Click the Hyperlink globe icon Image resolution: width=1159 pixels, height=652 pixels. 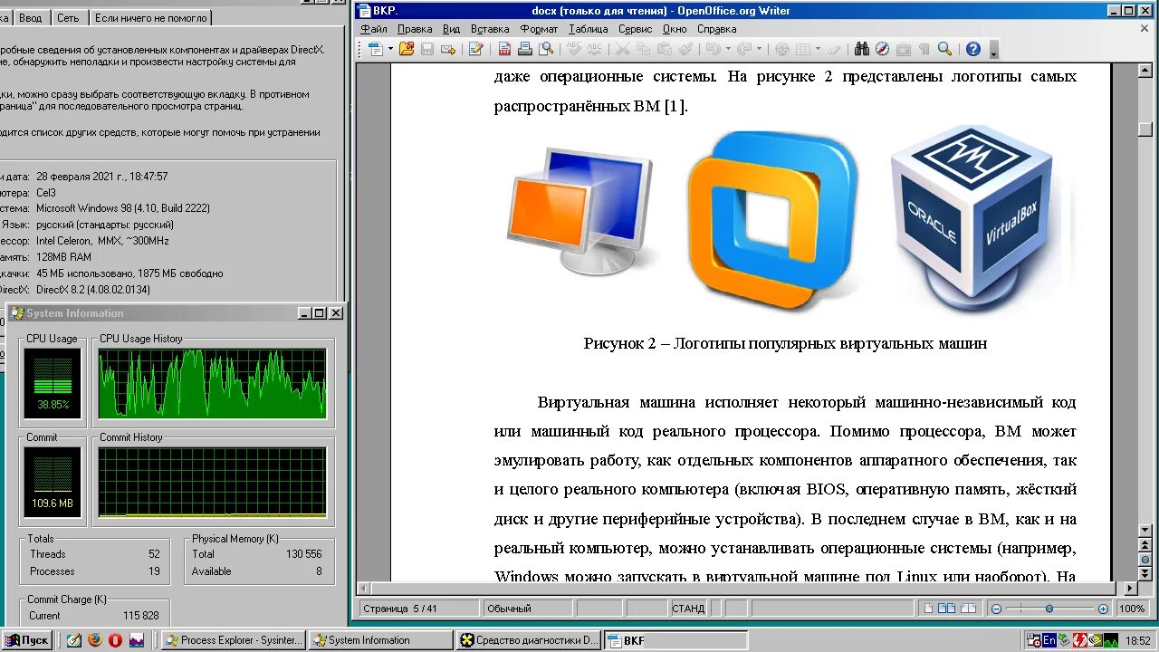click(x=783, y=49)
